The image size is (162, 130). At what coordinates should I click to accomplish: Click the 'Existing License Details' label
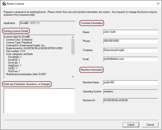tap(16, 31)
